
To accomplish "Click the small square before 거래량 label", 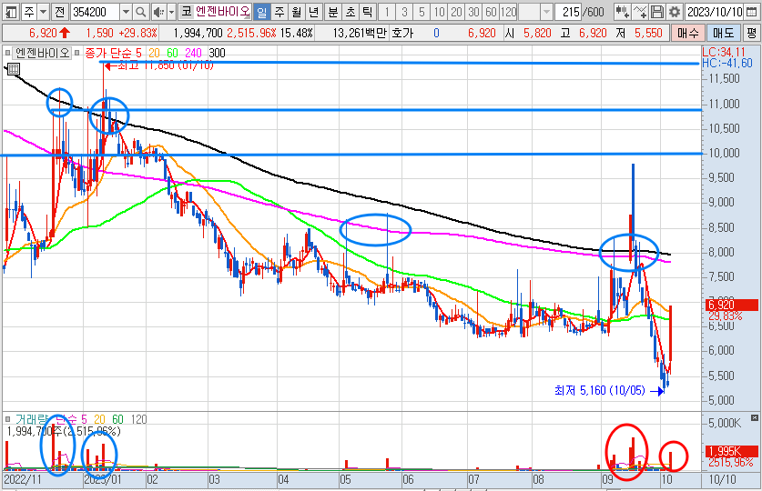I will [8, 419].
